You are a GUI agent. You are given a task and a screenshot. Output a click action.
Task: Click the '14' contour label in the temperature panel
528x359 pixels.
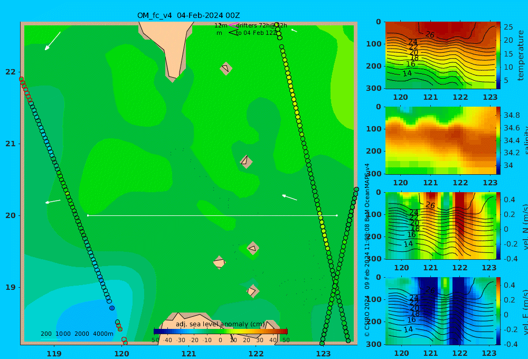[x=408, y=73]
